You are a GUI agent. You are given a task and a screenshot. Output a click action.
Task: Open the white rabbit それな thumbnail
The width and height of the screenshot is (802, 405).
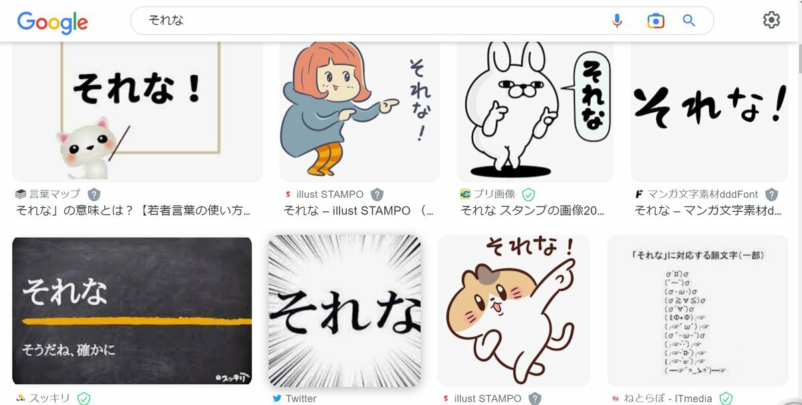coord(535,112)
